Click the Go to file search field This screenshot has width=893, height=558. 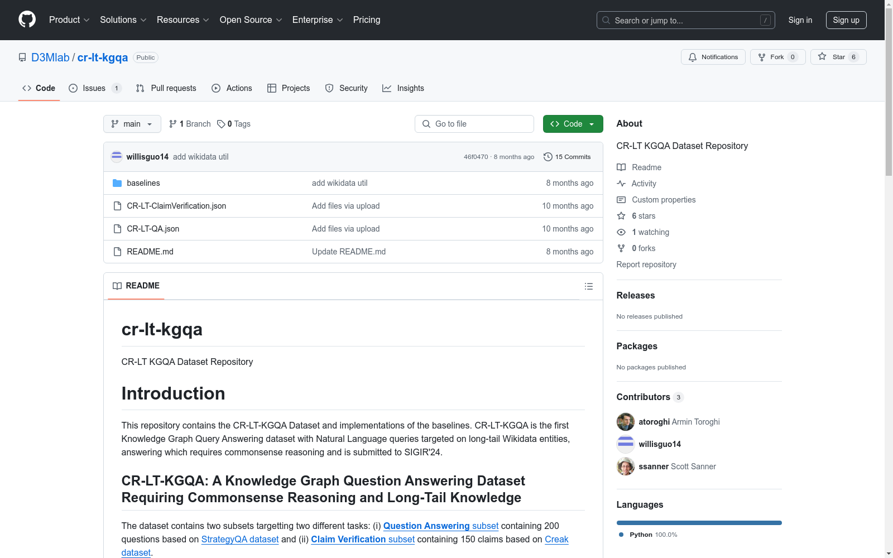[474, 124]
